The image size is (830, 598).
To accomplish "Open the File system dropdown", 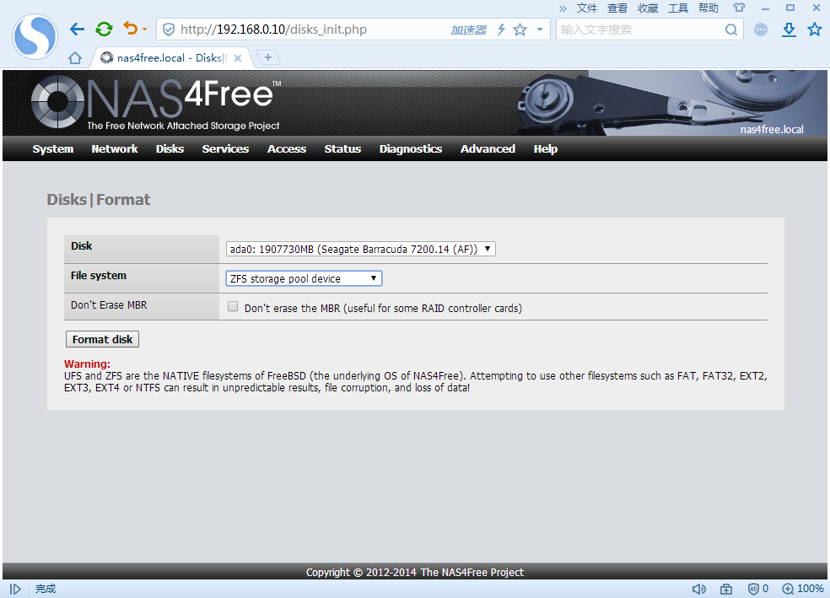I will pyautogui.click(x=304, y=278).
